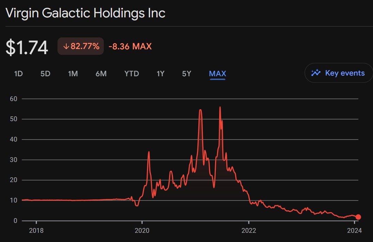Select the YTD chart range

point(131,73)
